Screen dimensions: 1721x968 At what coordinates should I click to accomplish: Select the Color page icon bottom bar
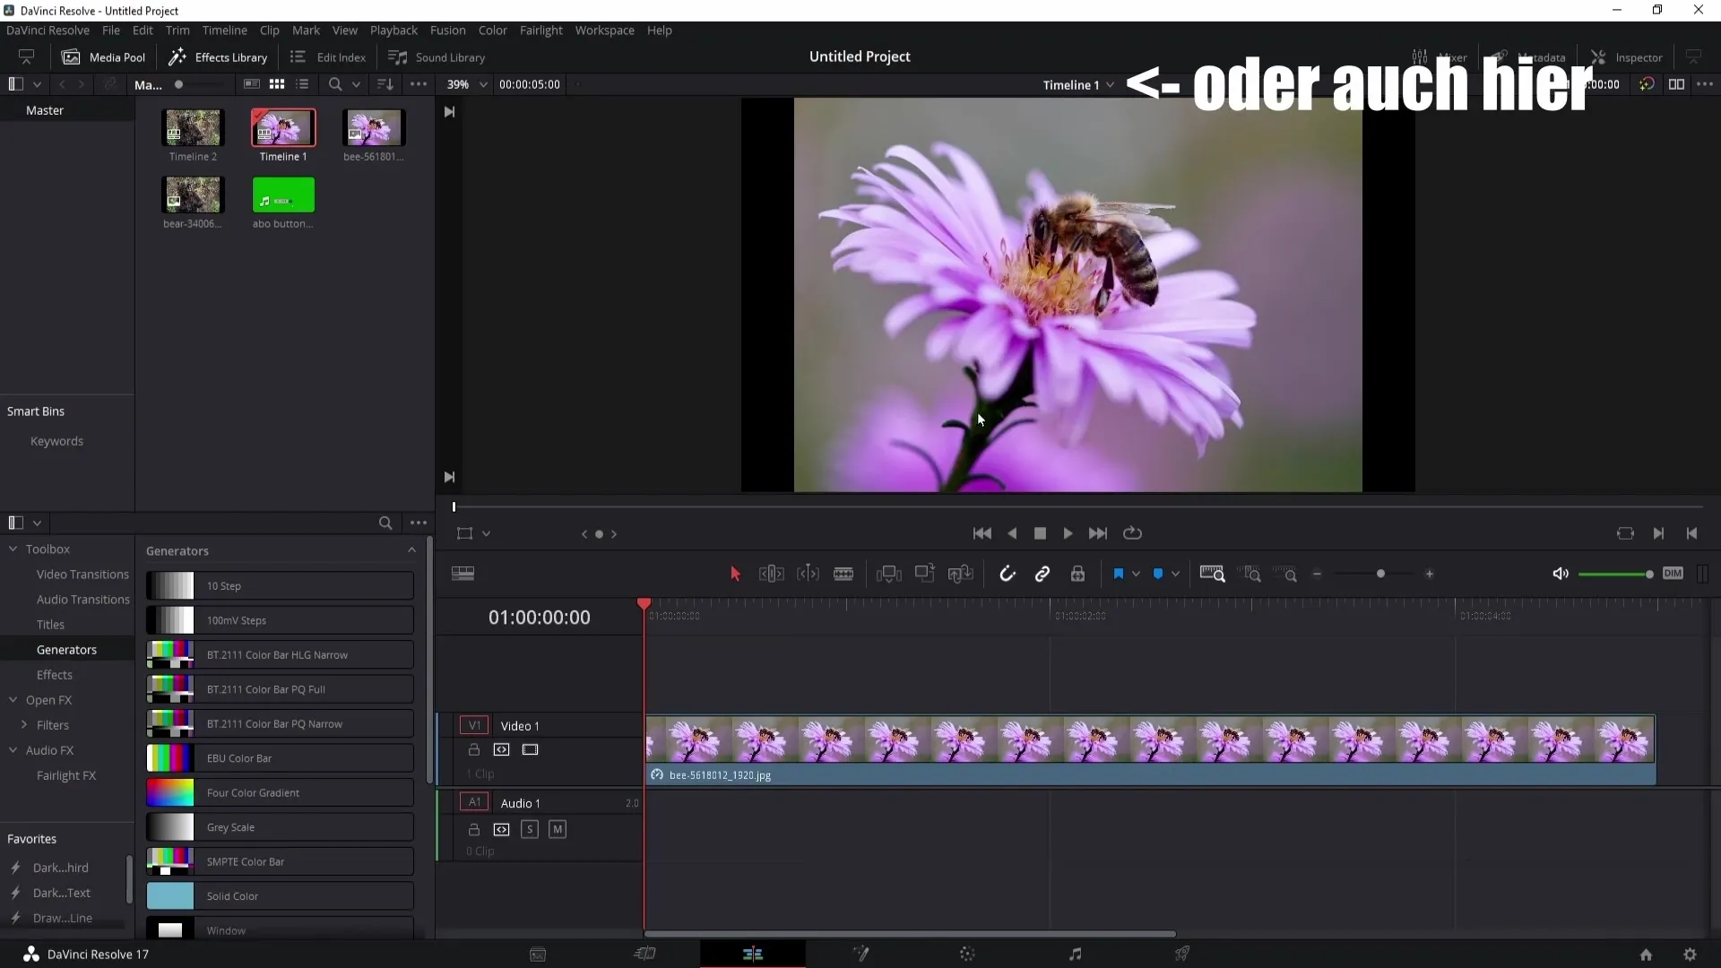pos(968,954)
